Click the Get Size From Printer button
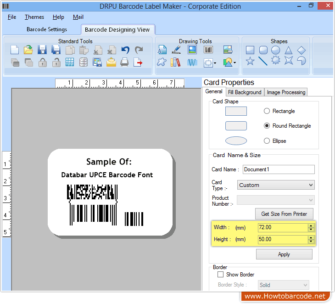This screenshot has width=335, height=304. pos(284,214)
